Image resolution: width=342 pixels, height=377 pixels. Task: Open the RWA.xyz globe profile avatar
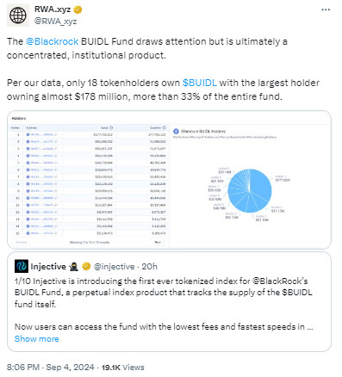[18, 15]
